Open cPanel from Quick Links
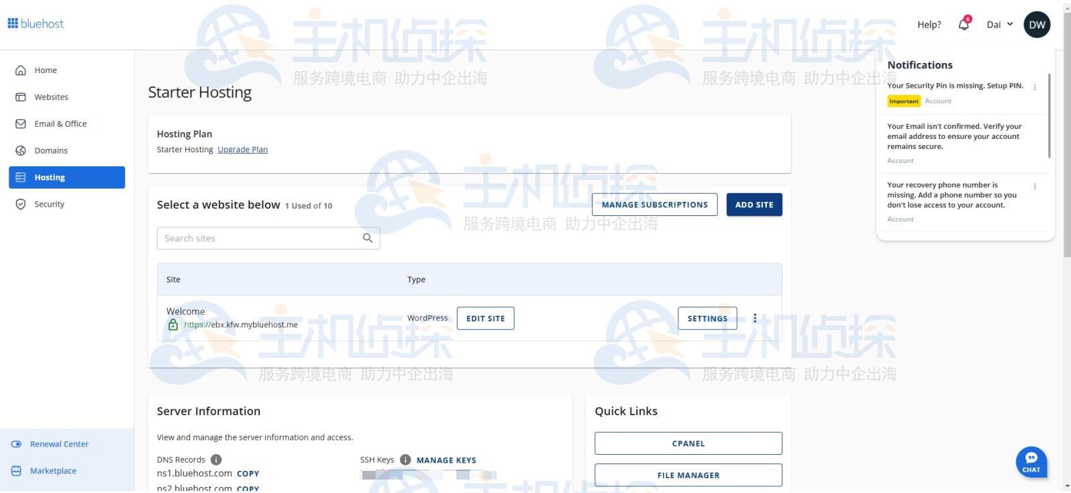1071x493 pixels. pyautogui.click(x=688, y=443)
